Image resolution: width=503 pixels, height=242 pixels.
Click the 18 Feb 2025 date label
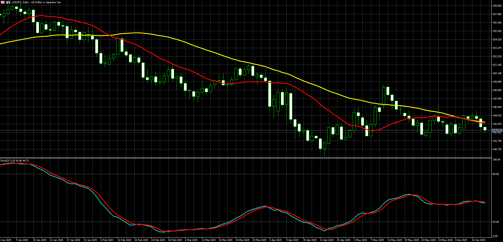(x=141, y=240)
